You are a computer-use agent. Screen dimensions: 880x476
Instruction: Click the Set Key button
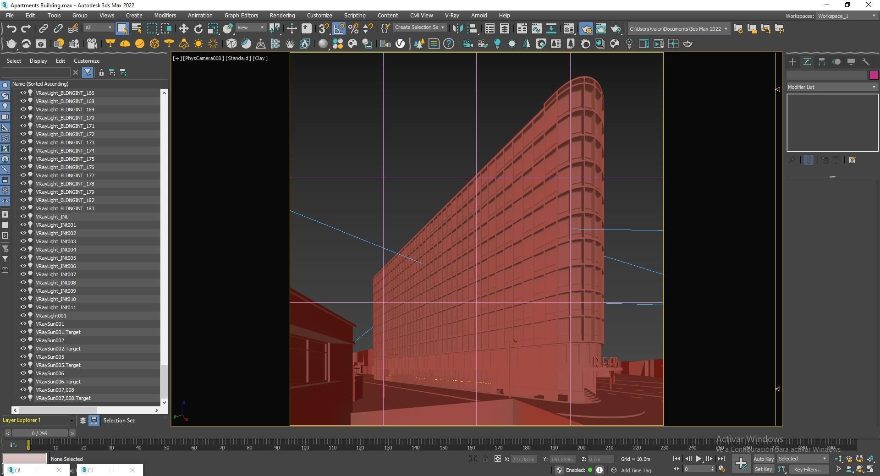[763, 469]
